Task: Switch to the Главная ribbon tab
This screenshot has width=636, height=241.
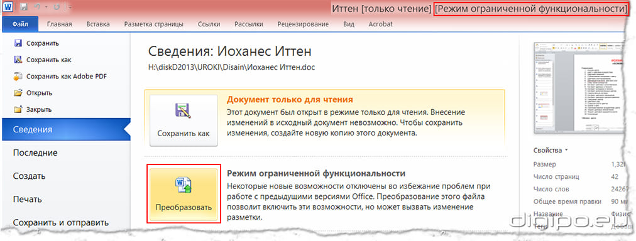Action: point(59,24)
